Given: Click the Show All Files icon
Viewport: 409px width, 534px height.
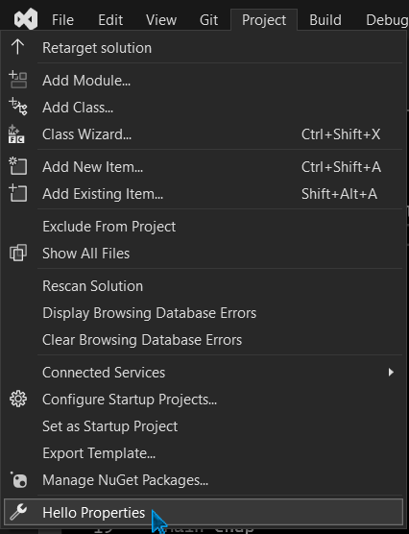Looking at the screenshot, I should click(x=17, y=253).
